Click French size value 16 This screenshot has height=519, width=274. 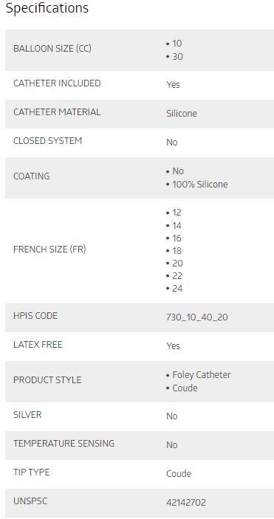coord(177,238)
